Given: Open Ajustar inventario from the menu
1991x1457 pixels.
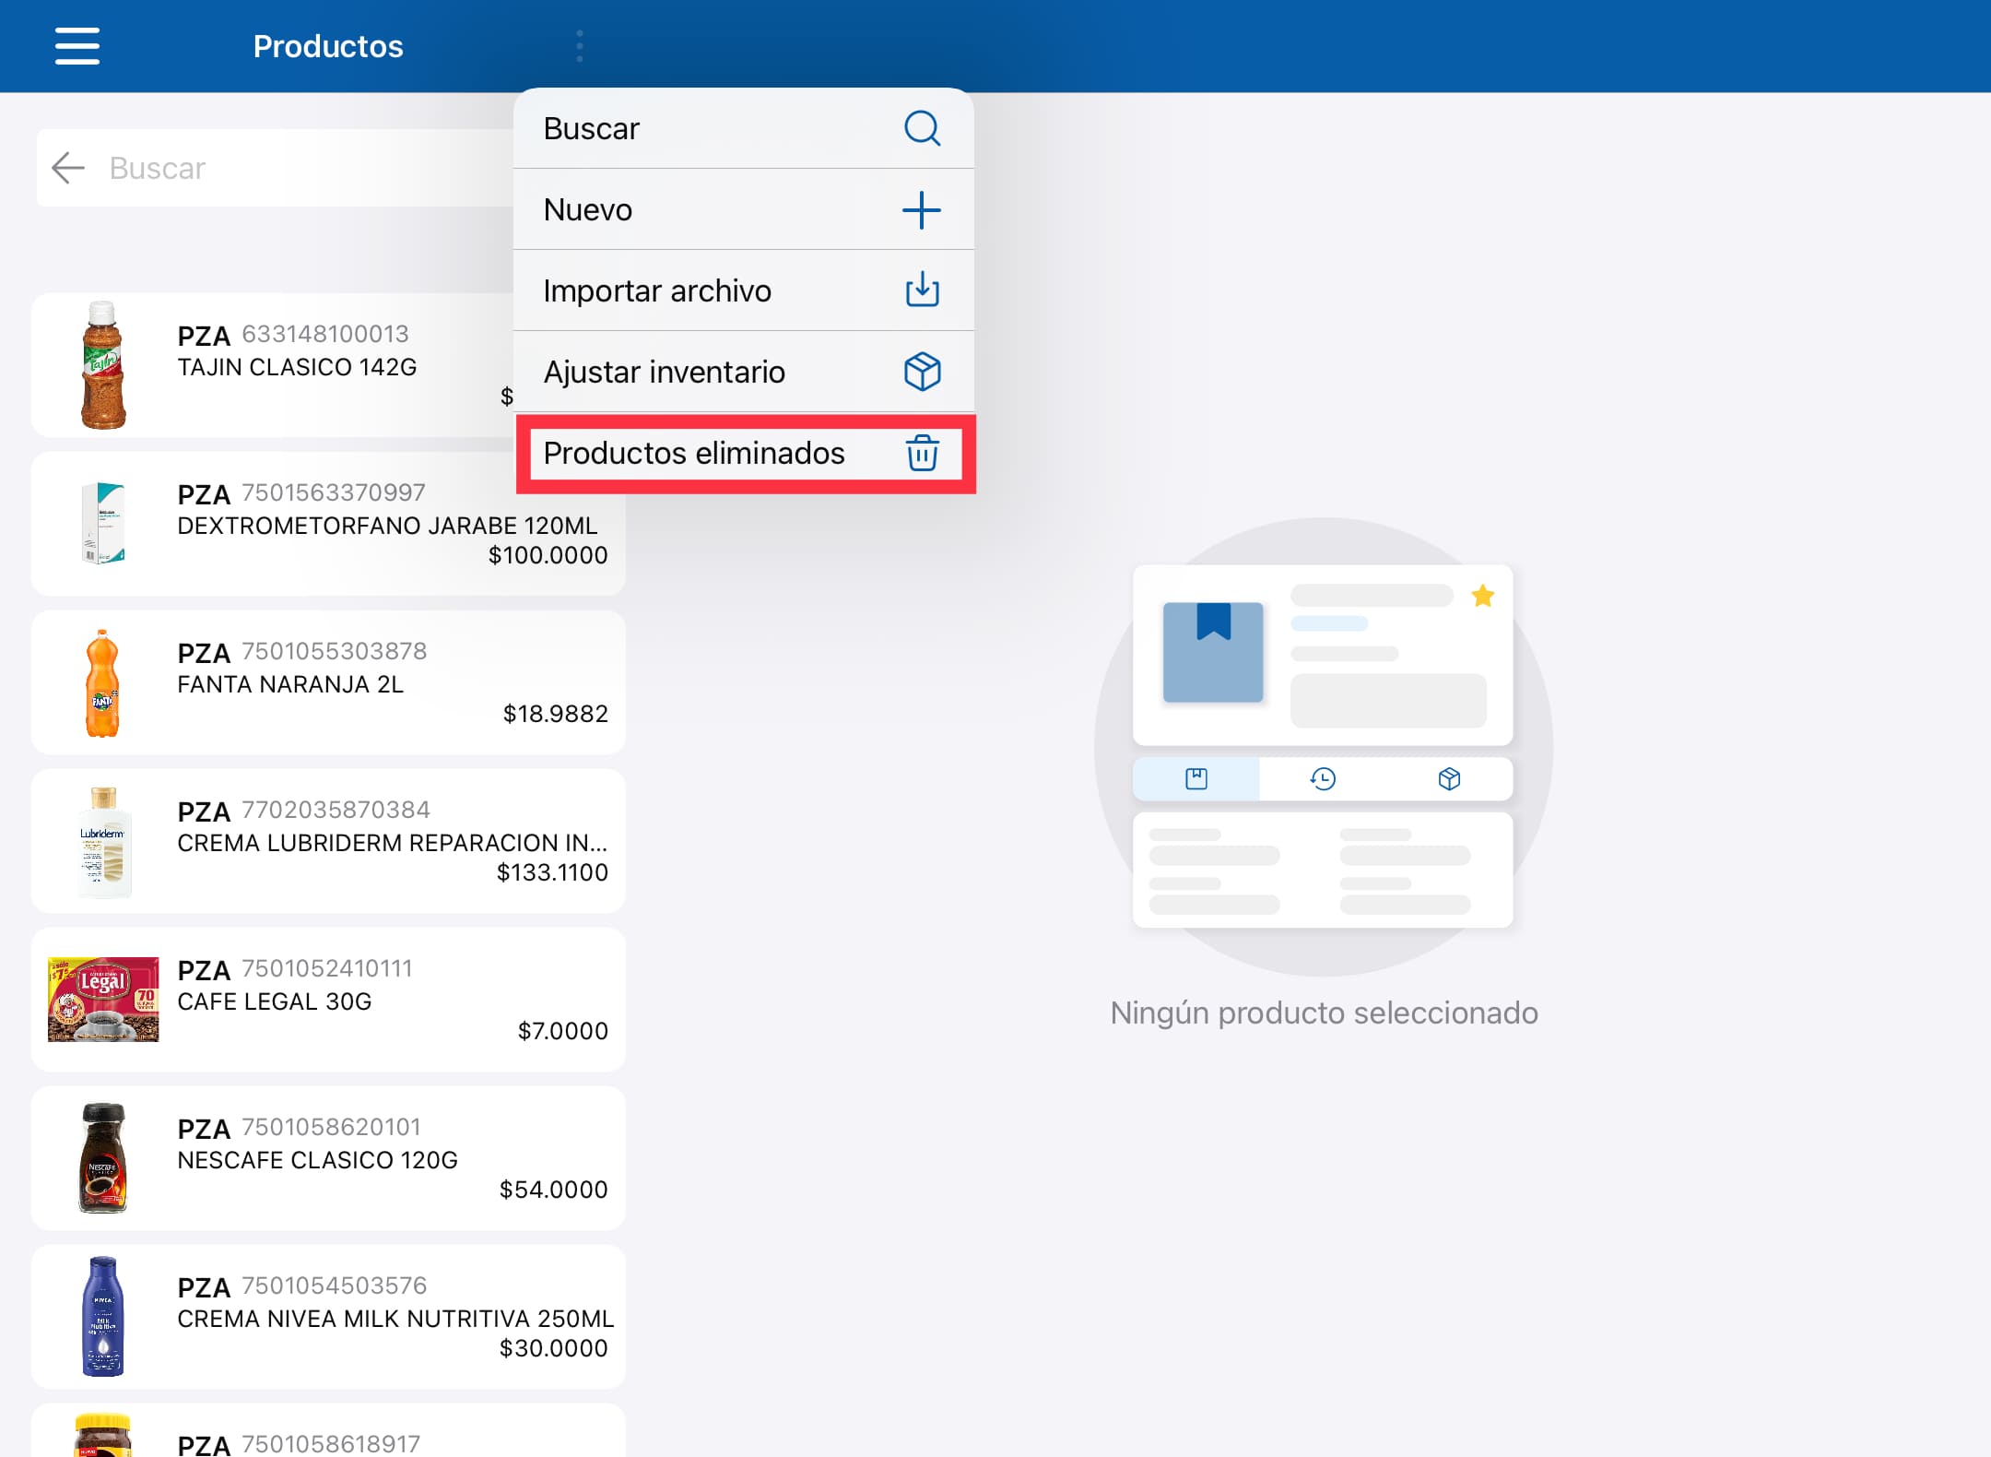Looking at the screenshot, I should click(743, 372).
